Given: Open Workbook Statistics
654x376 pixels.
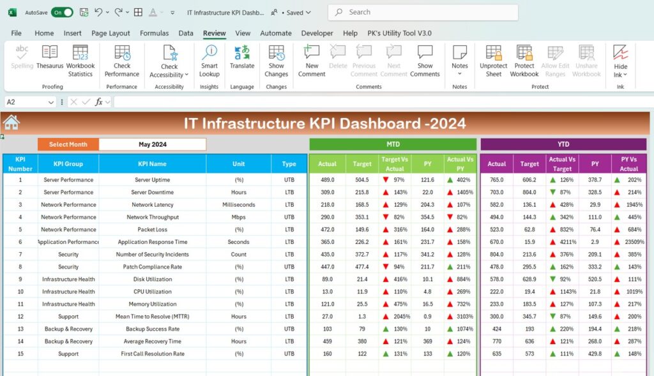Looking at the screenshot, I should click(80, 61).
